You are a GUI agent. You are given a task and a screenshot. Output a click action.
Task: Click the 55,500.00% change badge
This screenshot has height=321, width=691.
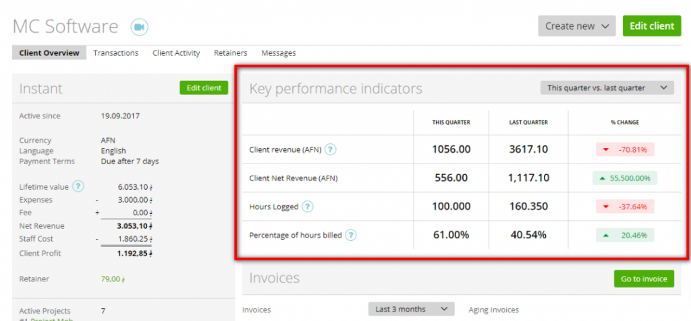tap(624, 178)
